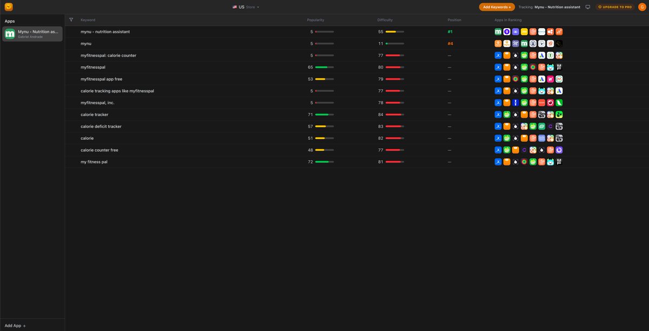649x331 pixels.
Task: Open the user avatar G menu
Action: 642,7
